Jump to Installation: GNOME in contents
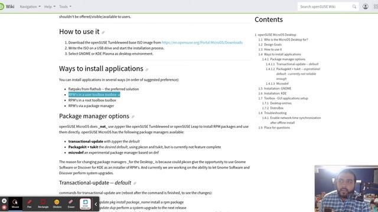The height and width of the screenshot is (212, 378). click(x=278, y=88)
